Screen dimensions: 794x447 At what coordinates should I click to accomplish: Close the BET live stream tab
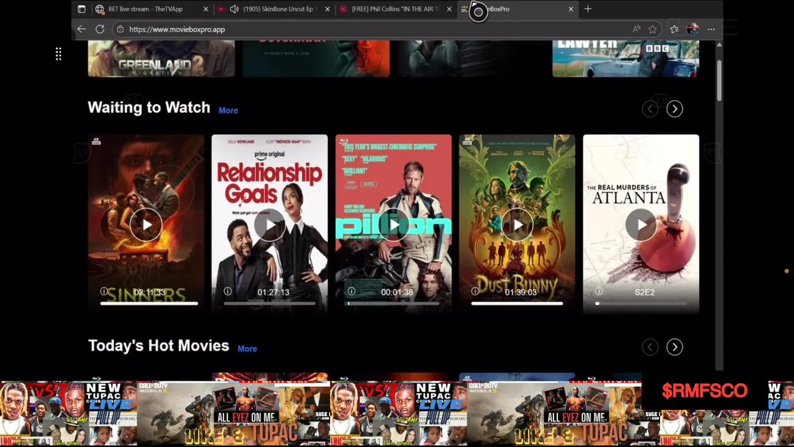coord(206,9)
